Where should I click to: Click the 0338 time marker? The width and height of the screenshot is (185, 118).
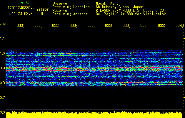tap(144, 25)
